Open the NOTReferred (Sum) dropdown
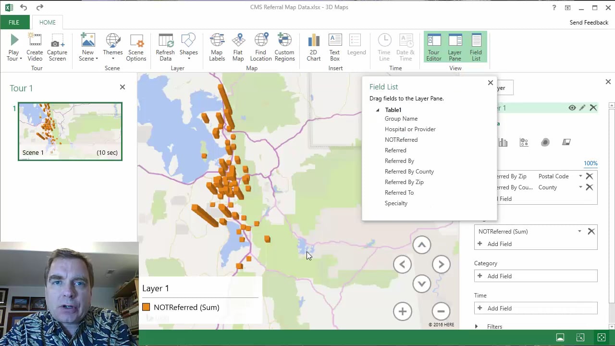The width and height of the screenshot is (615, 346). click(579, 232)
